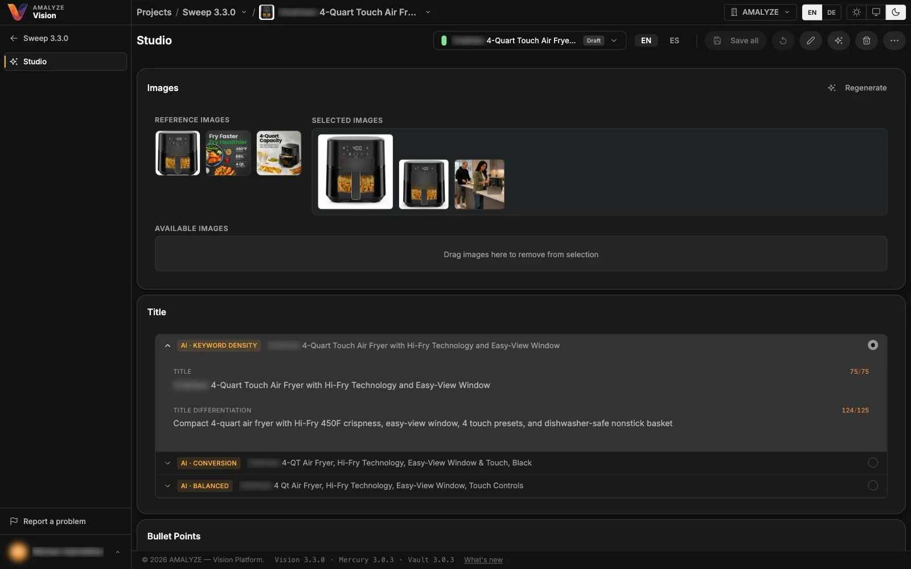The height and width of the screenshot is (569, 911).
Task: Click the back arrow next to Sweep 3.3.0
Action: coord(14,38)
